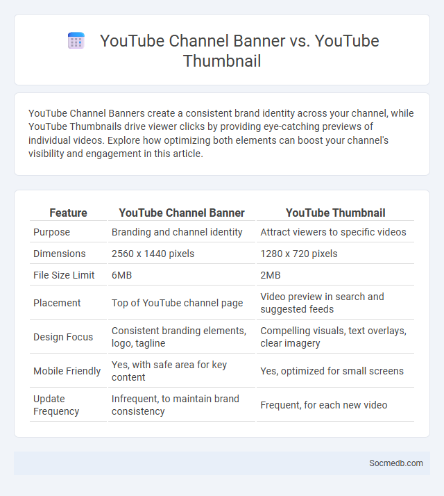This screenshot has height=496, width=444.
Task: Click 'Branding and channel identity' cell
Action: click(177, 232)
